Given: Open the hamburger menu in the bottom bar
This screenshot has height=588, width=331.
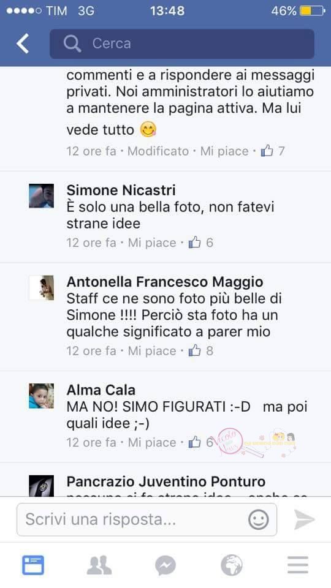Looking at the screenshot, I should (298, 565).
